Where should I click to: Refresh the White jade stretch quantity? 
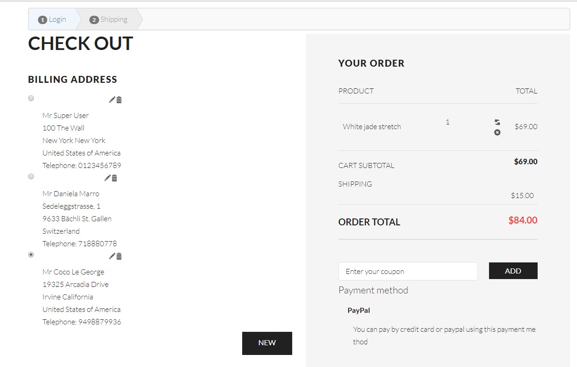coord(497,122)
